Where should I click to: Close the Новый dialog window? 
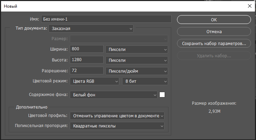click(x=249, y=6)
